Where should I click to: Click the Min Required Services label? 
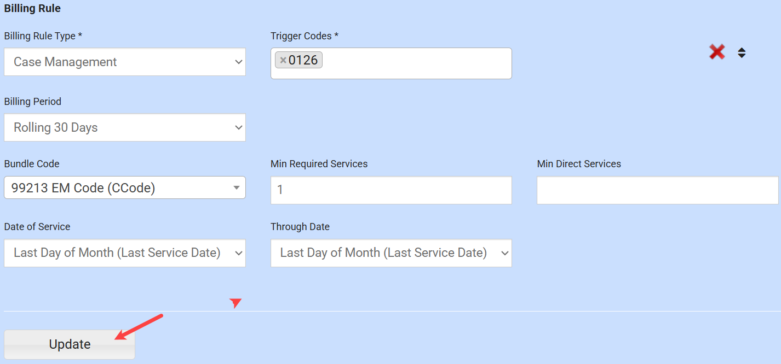pos(319,164)
